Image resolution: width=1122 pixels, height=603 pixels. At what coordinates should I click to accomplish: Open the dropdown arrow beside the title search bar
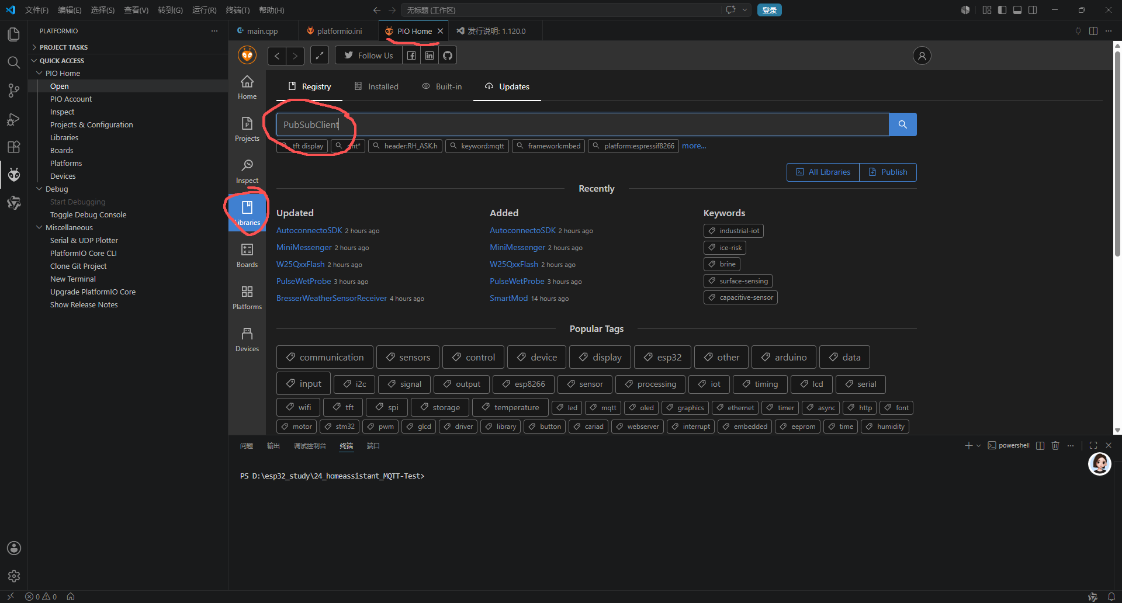745,10
